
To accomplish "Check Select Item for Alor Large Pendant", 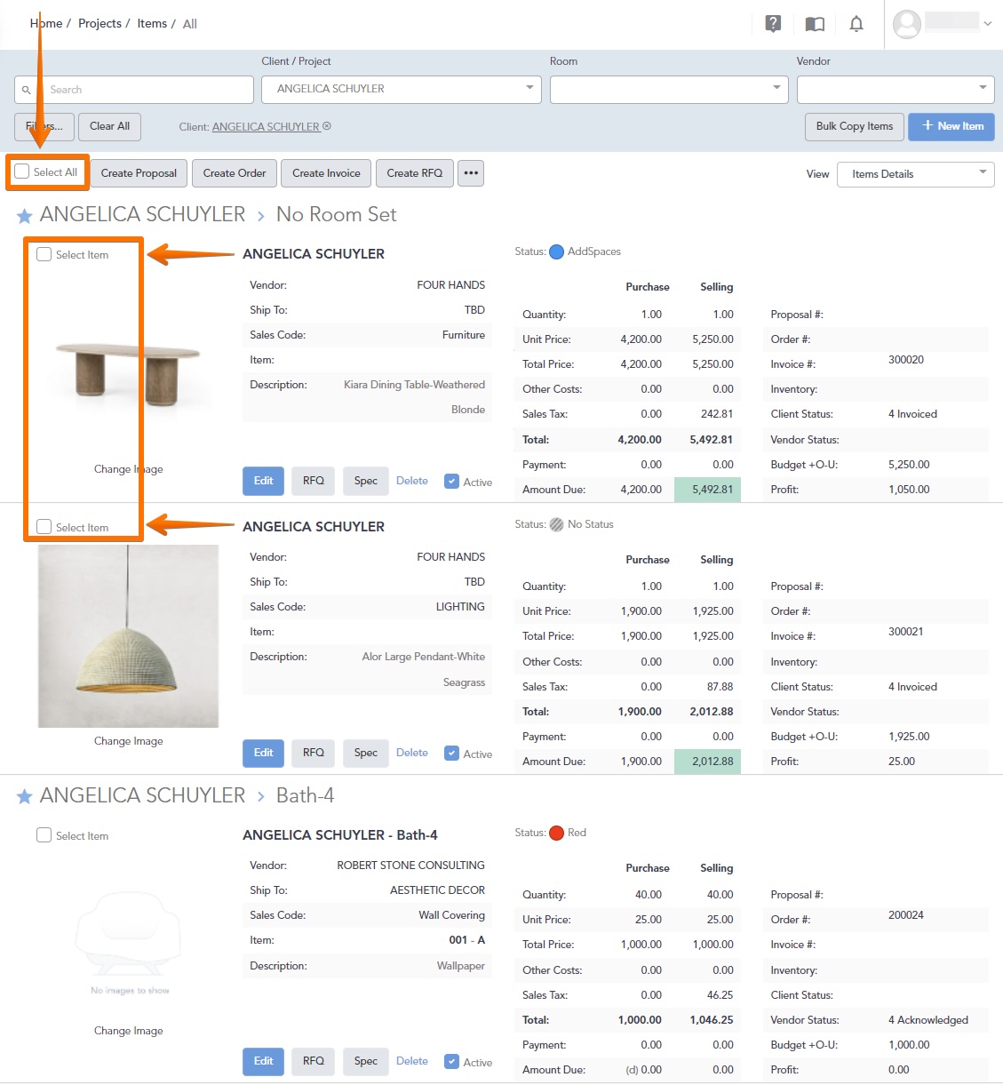I will [44, 527].
